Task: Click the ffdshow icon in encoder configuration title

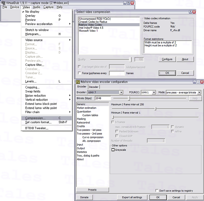Action: [78, 82]
